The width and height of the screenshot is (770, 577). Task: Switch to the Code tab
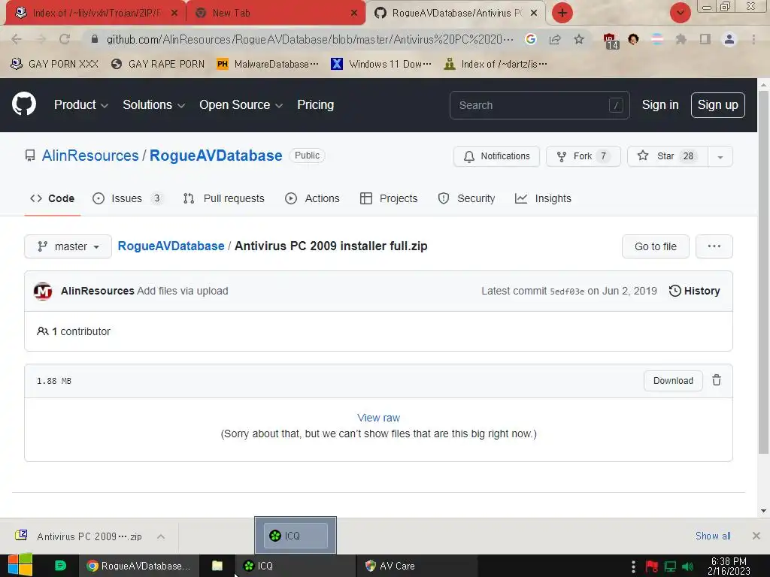coord(53,198)
